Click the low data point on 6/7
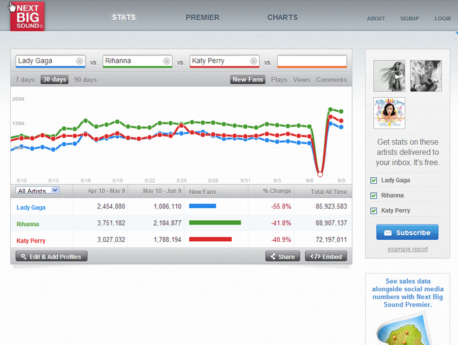The height and width of the screenshot is (345, 458). point(320,175)
